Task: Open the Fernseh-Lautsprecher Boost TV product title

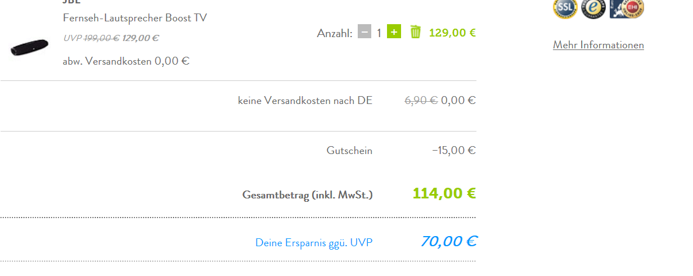Action: click(135, 18)
